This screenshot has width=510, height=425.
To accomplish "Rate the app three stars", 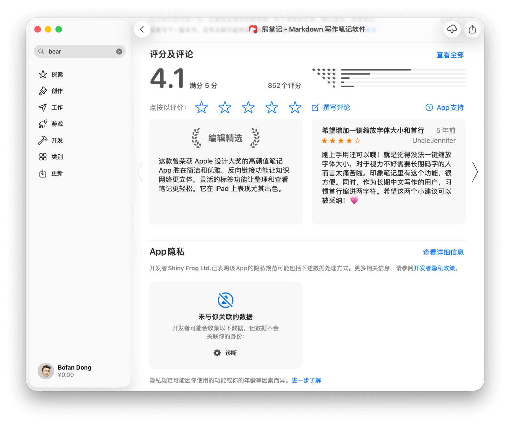I will [x=248, y=108].
